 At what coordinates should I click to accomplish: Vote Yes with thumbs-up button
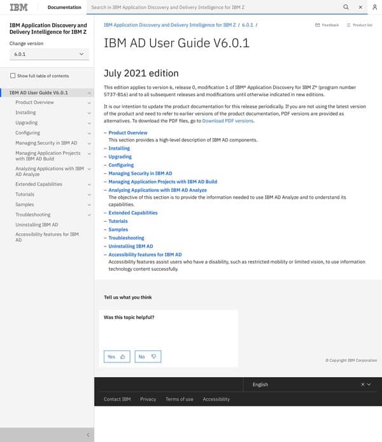coord(117,357)
